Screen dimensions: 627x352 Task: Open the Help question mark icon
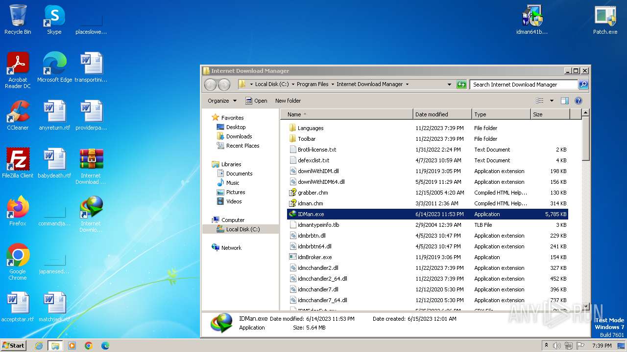pyautogui.click(x=578, y=101)
